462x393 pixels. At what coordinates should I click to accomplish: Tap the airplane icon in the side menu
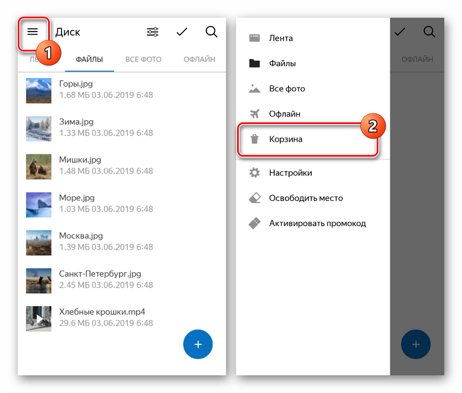click(254, 114)
